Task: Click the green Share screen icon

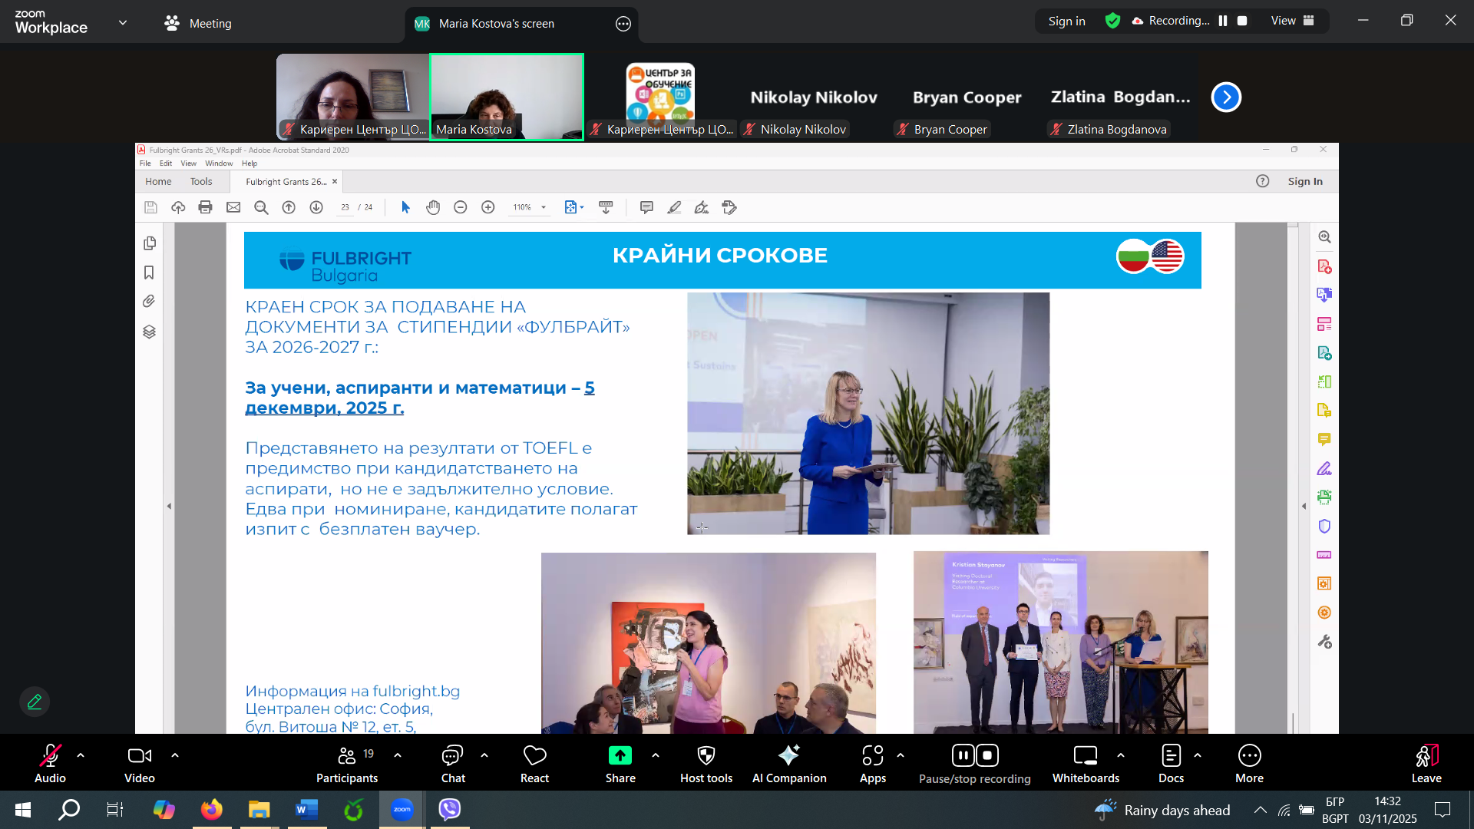Action: pyautogui.click(x=620, y=756)
